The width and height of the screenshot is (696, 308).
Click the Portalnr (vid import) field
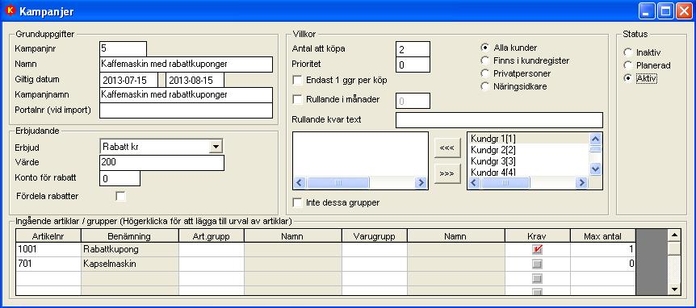186,110
